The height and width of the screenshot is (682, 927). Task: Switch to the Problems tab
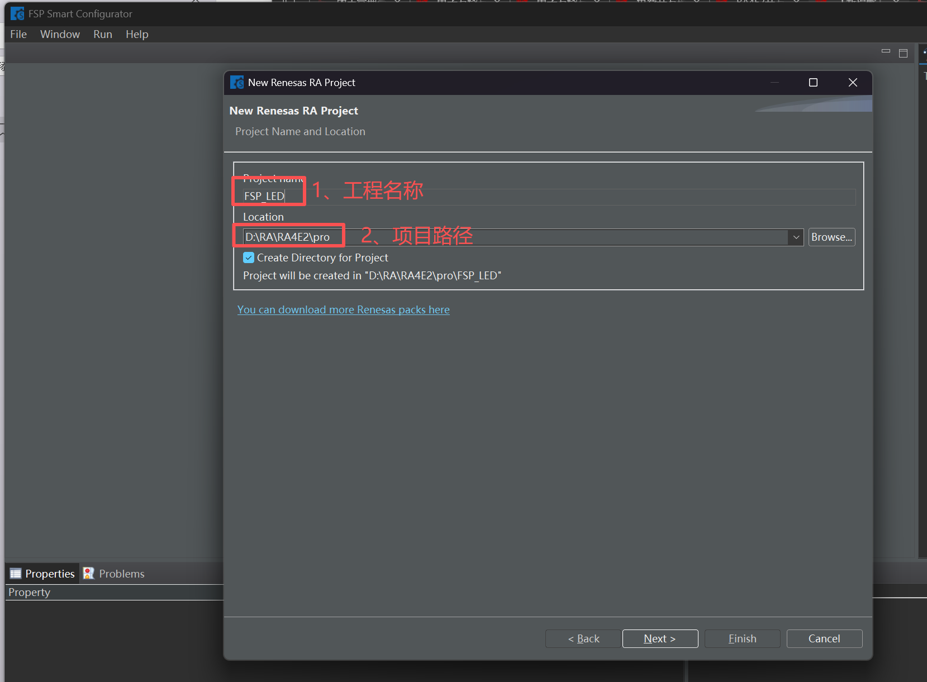pos(114,574)
